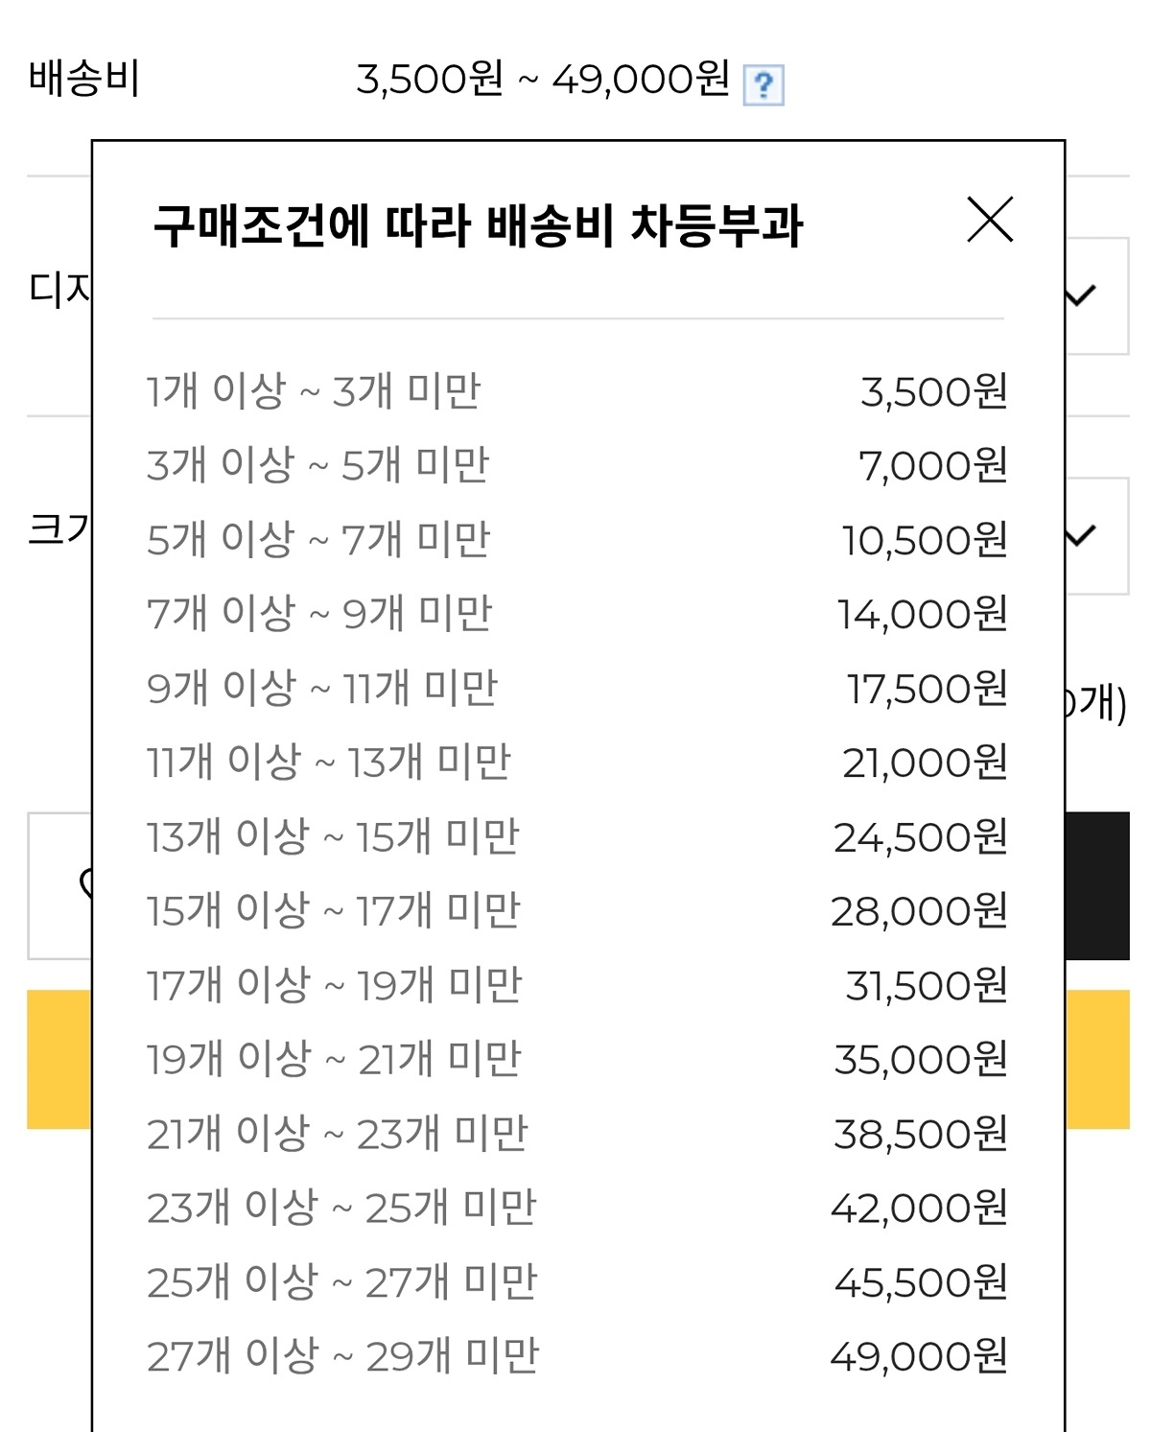This screenshot has width=1151, height=1432.
Task: Click the blue question mark help icon
Action: [763, 85]
